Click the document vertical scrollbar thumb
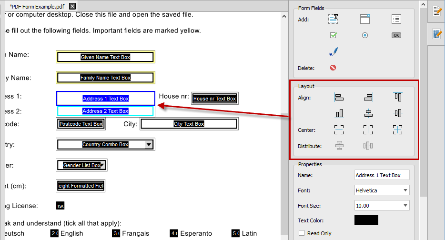Viewport: 445px width, 240px height. coord(284,174)
